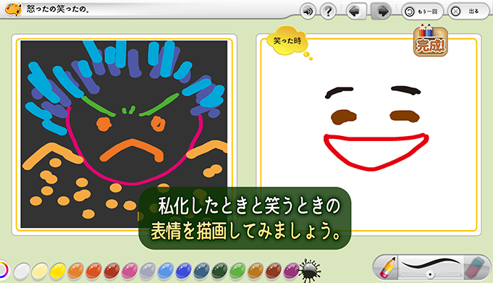Exit using the 出る button
Screen dimensions: 493x283
(x=468, y=12)
